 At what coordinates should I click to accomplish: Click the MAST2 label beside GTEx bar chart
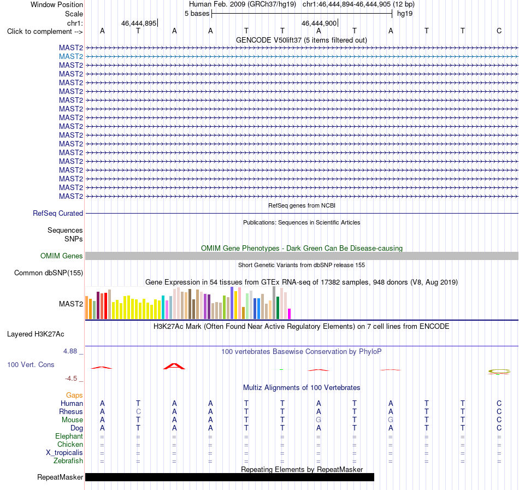pyautogui.click(x=71, y=304)
